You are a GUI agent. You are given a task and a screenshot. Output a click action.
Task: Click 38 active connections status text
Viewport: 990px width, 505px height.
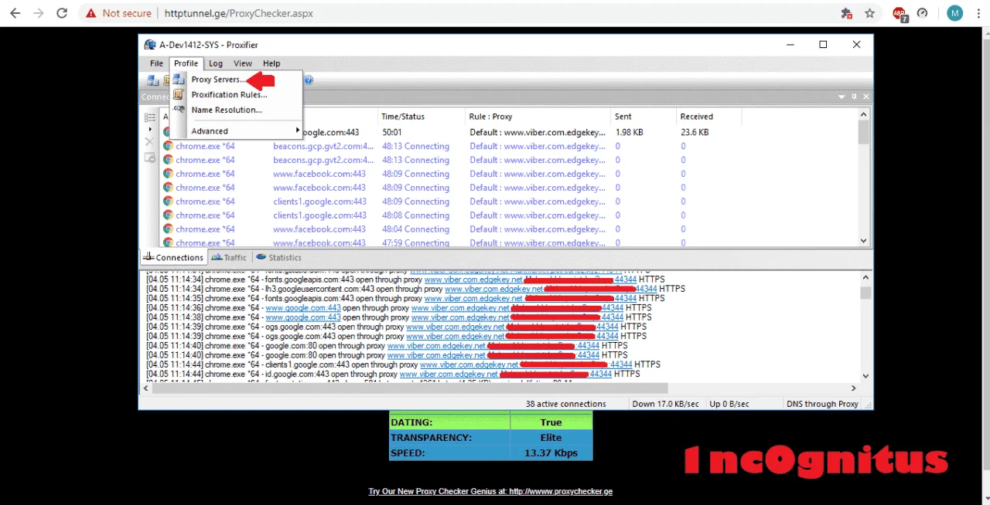(565, 404)
